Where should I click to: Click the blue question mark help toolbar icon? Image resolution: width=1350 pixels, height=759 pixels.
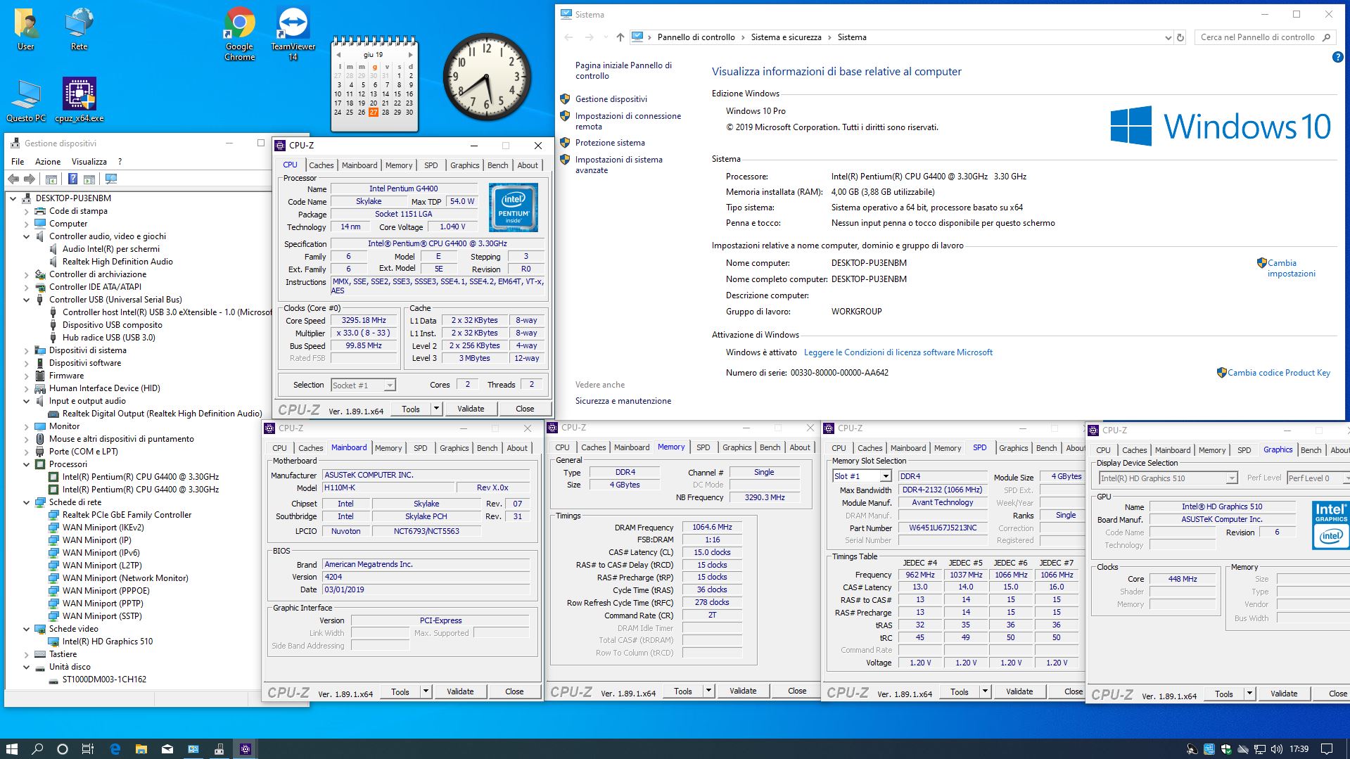[x=72, y=179]
